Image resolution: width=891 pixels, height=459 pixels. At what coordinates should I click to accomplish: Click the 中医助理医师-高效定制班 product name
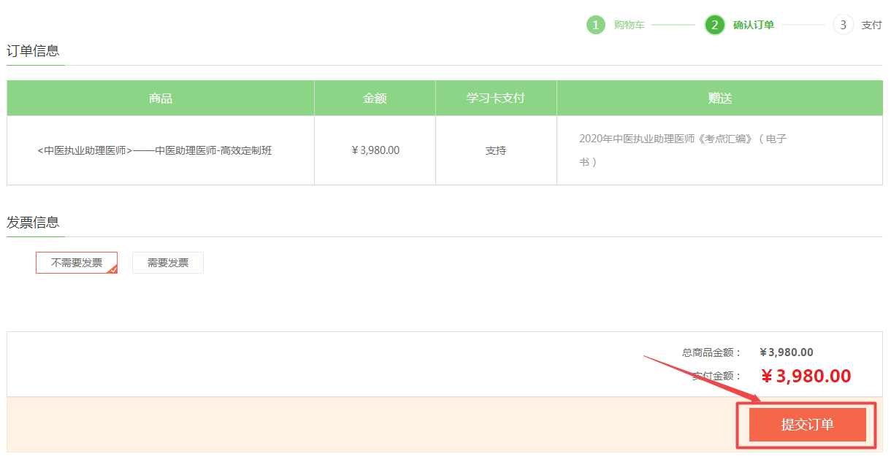[155, 151]
